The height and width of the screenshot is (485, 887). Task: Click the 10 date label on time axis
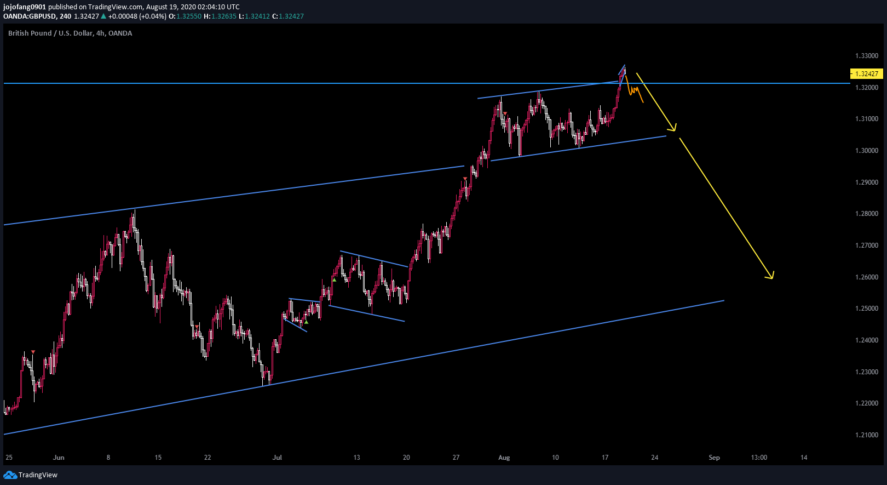[556, 458]
